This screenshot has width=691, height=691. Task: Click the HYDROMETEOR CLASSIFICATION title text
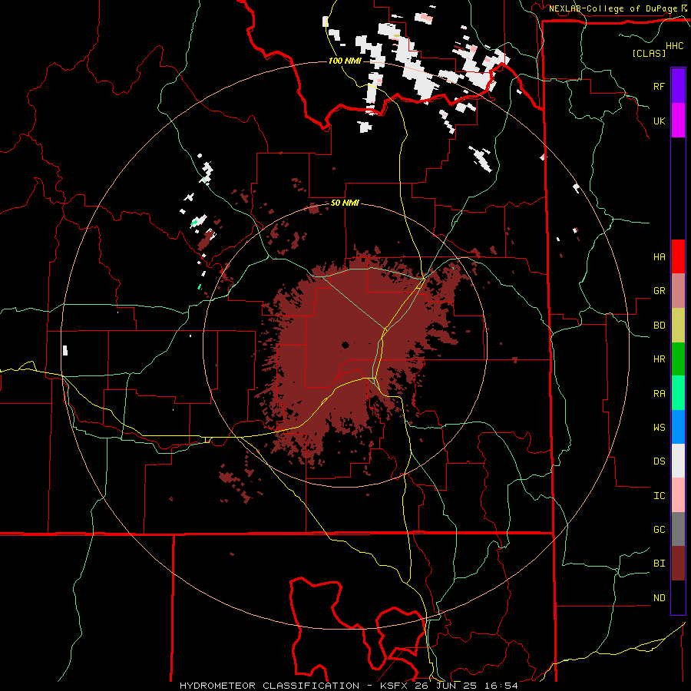tap(269, 686)
